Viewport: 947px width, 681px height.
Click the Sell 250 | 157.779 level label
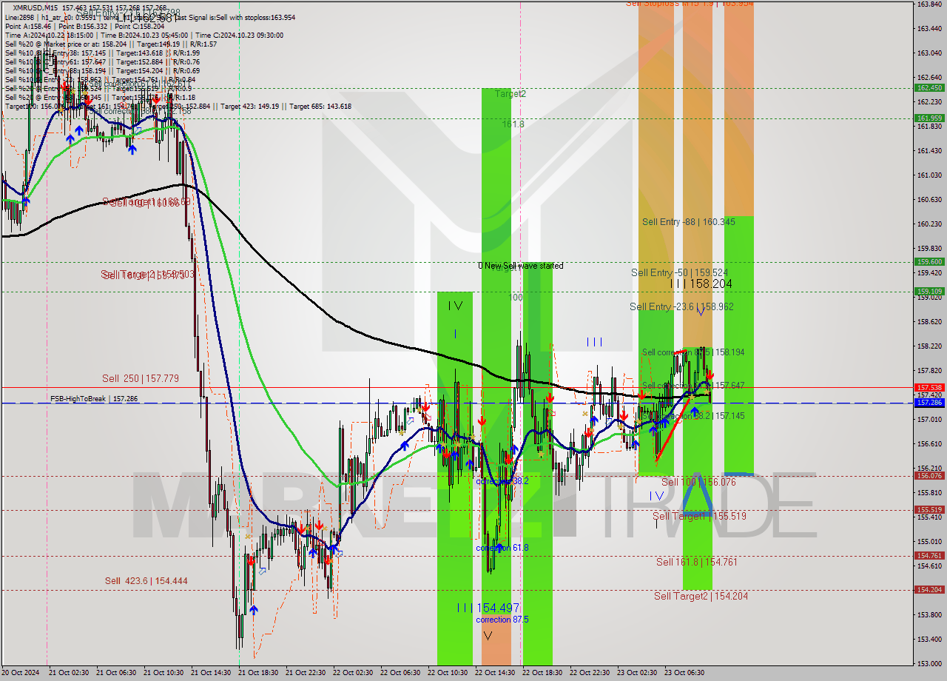(141, 378)
